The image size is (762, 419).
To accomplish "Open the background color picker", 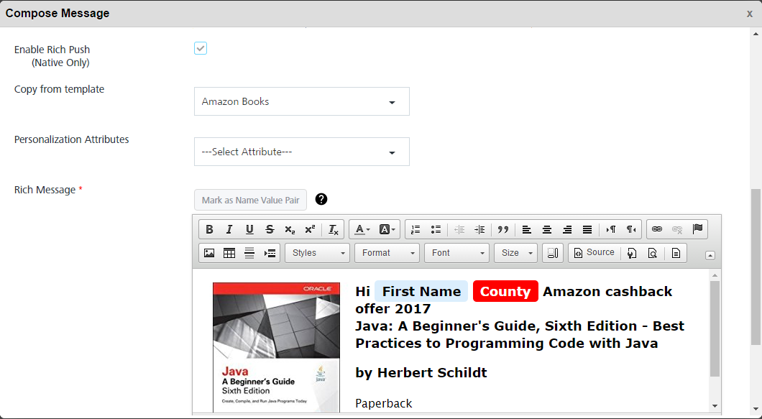I will [387, 229].
